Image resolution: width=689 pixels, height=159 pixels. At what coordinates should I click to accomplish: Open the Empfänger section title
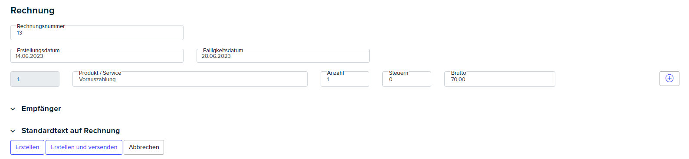tap(41, 108)
